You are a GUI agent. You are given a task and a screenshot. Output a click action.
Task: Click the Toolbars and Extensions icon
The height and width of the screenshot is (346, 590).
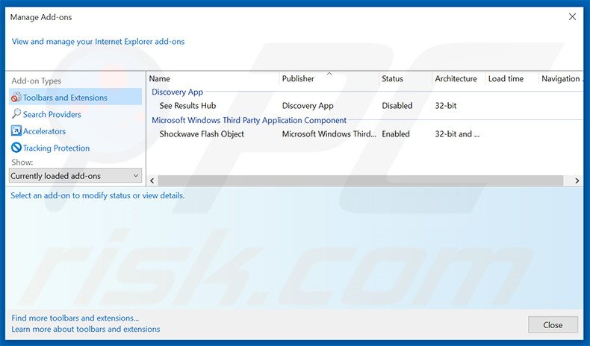pos(16,97)
